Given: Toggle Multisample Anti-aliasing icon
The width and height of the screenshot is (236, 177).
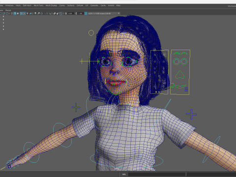Looking at the screenshot, I should 42,13.
